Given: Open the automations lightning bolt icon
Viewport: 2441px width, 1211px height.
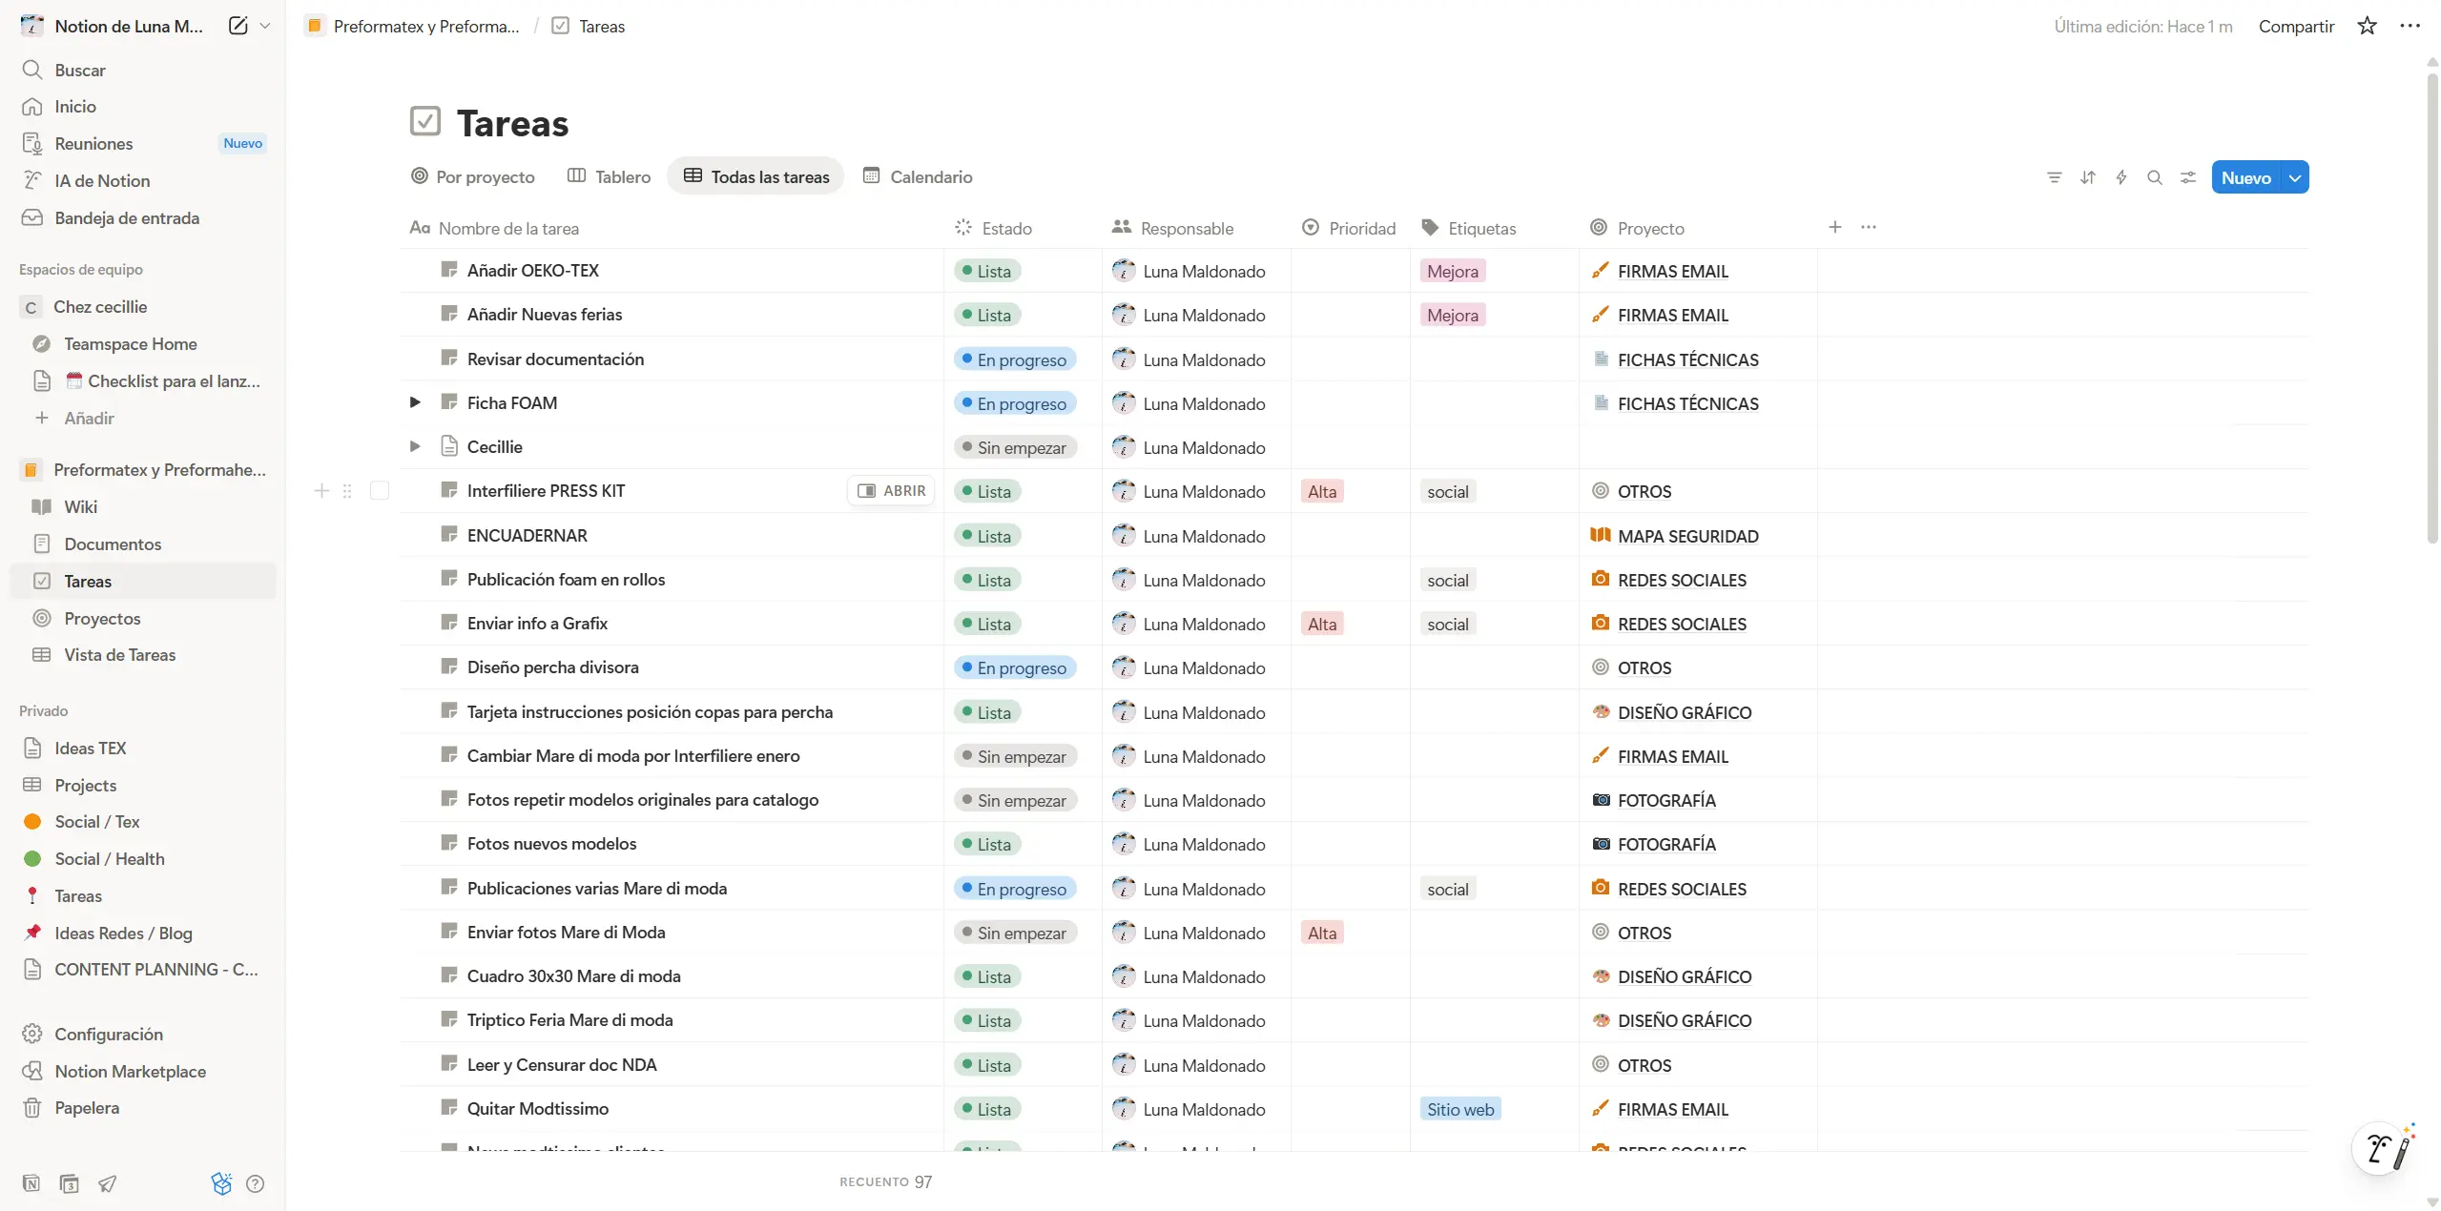Looking at the screenshot, I should tap(2120, 177).
